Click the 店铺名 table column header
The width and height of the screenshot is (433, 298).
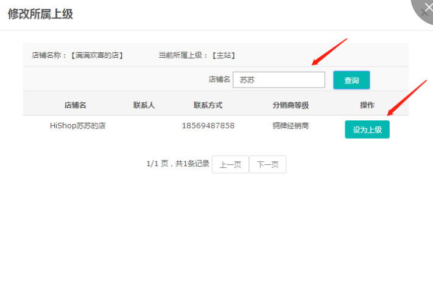point(76,105)
